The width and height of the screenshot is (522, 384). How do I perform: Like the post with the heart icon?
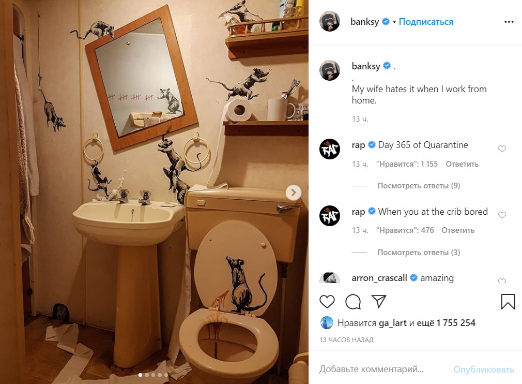[x=327, y=301]
